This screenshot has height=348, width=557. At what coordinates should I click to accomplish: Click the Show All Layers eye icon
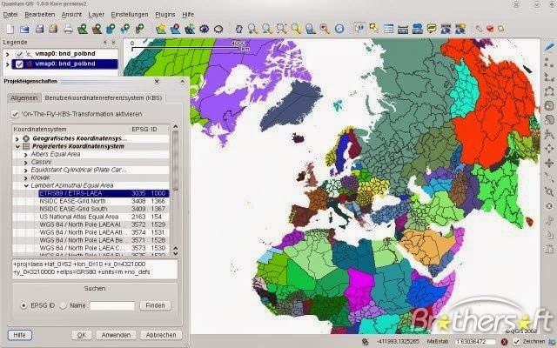(x=204, y=29)
